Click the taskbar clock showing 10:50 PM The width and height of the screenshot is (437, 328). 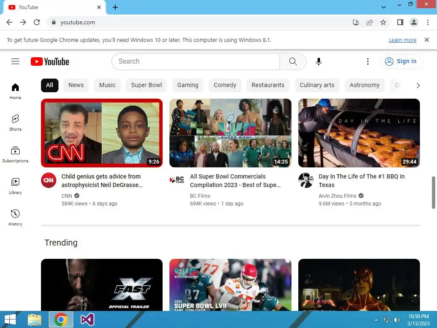[x=418, y=320]
